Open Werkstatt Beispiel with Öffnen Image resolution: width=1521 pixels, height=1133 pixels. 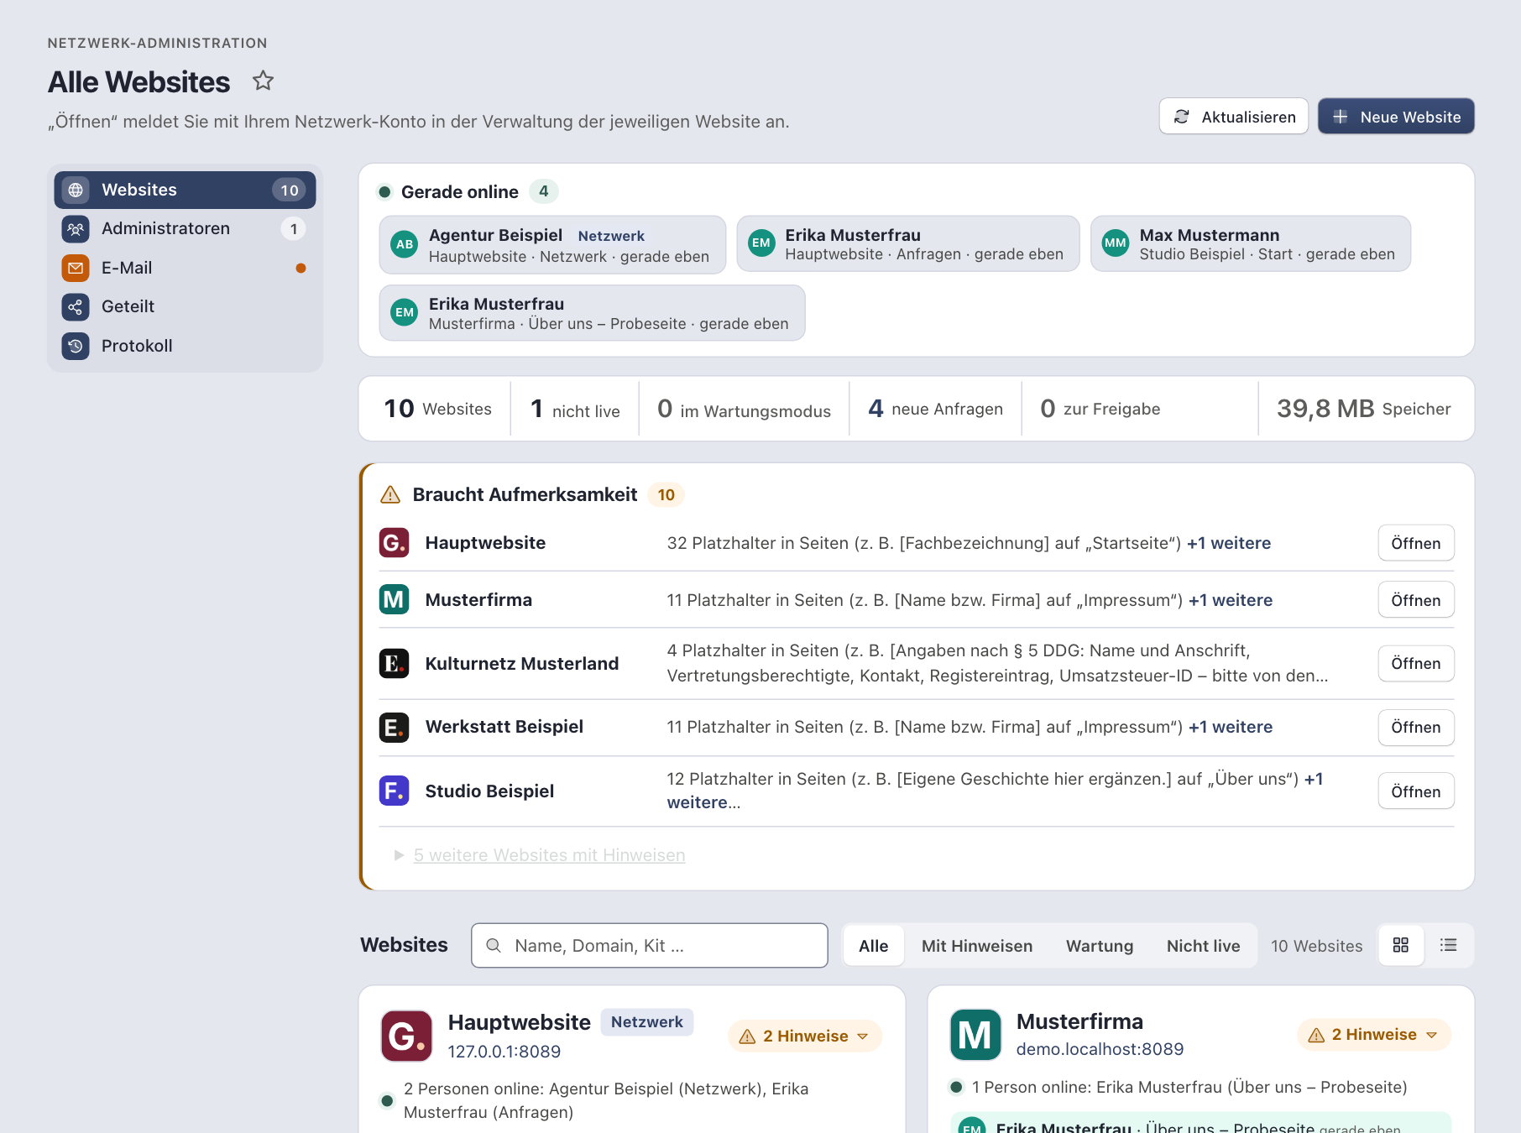tap(1416, 727)
